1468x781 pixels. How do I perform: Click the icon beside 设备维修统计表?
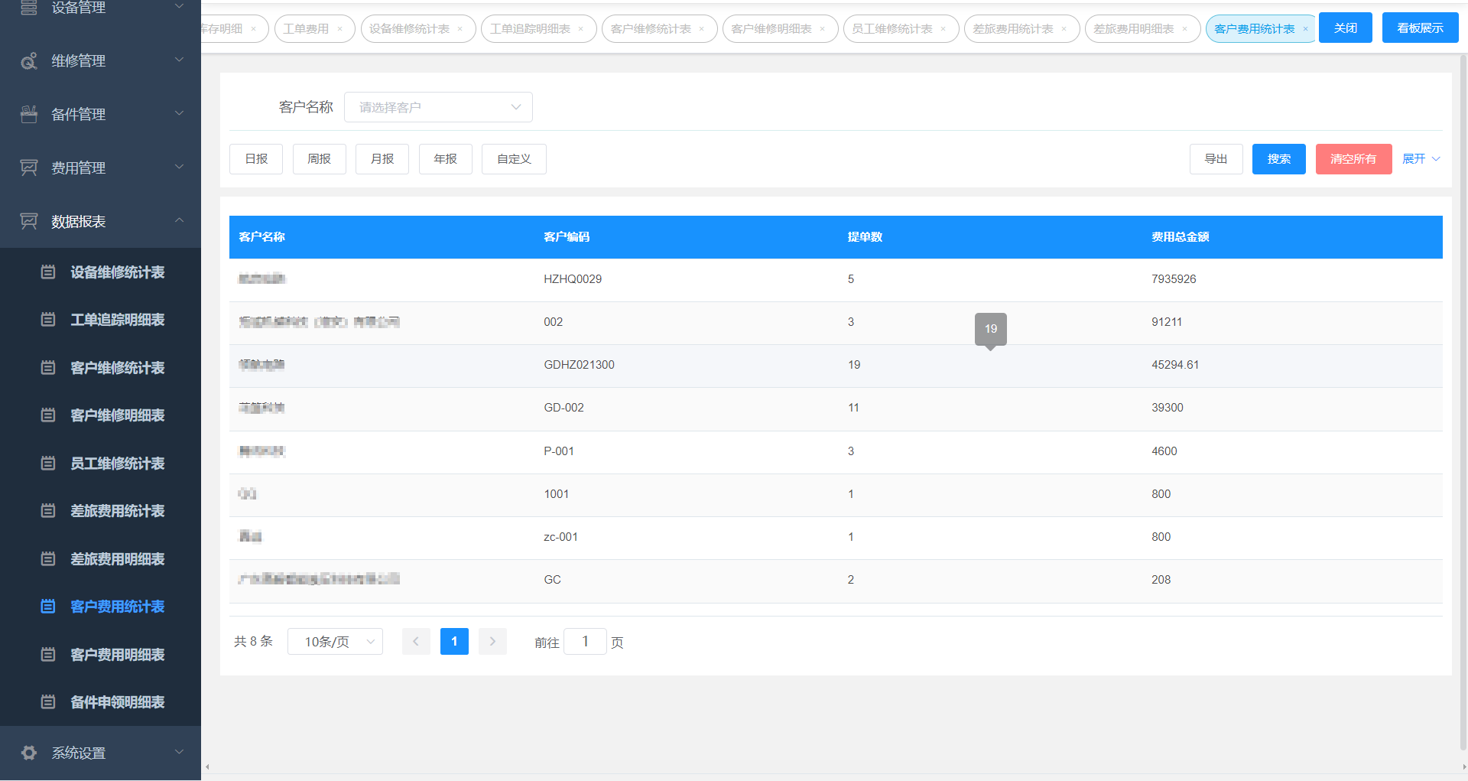[x=48, y=272]
